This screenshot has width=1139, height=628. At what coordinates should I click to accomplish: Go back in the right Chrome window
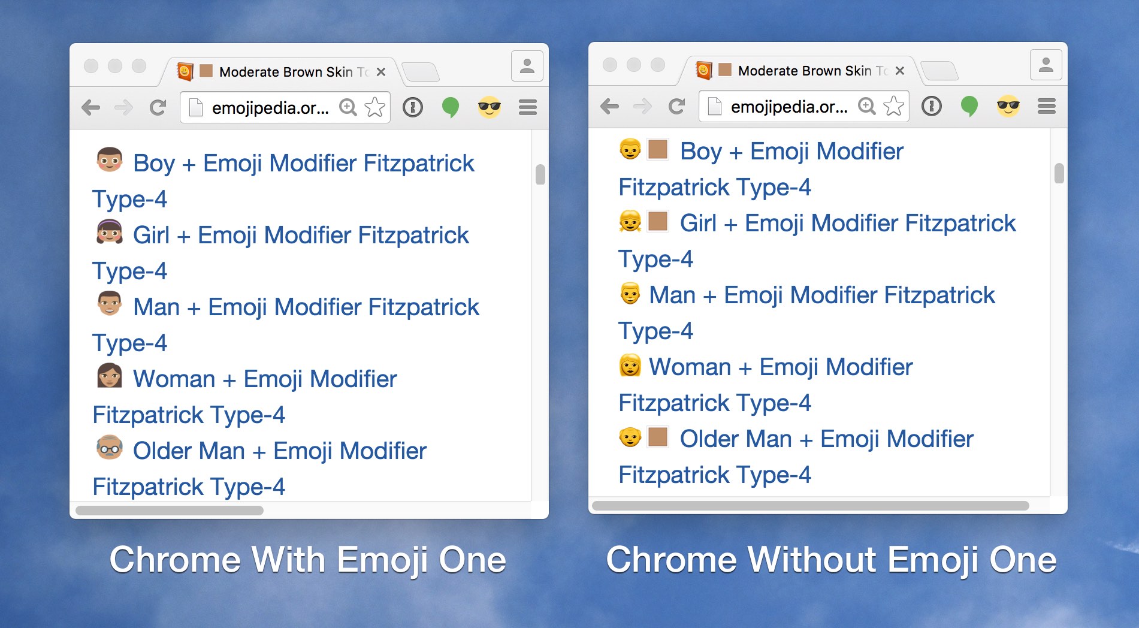610,107
